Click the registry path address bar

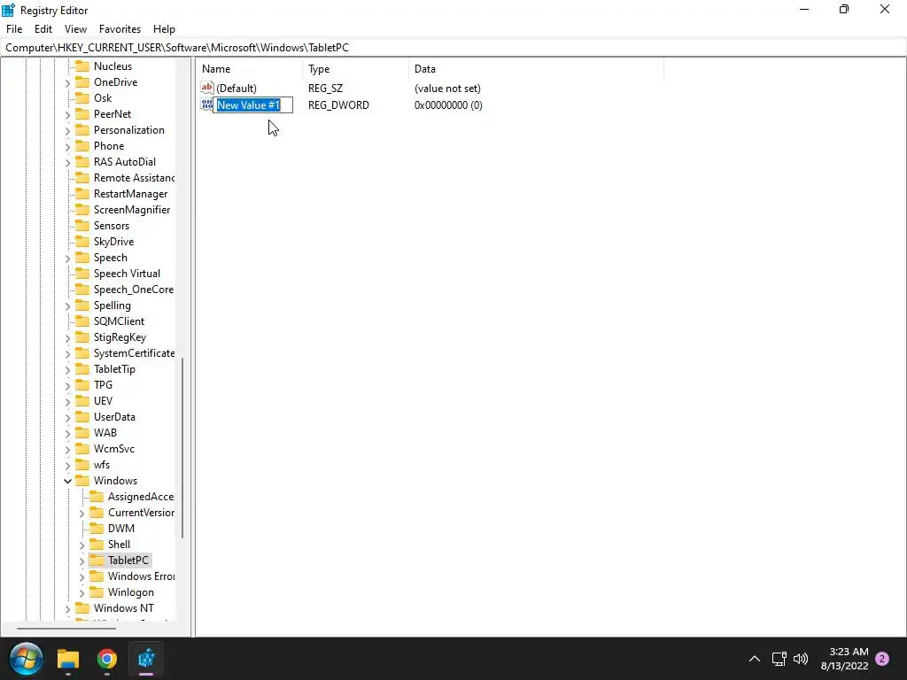(453, 48)
